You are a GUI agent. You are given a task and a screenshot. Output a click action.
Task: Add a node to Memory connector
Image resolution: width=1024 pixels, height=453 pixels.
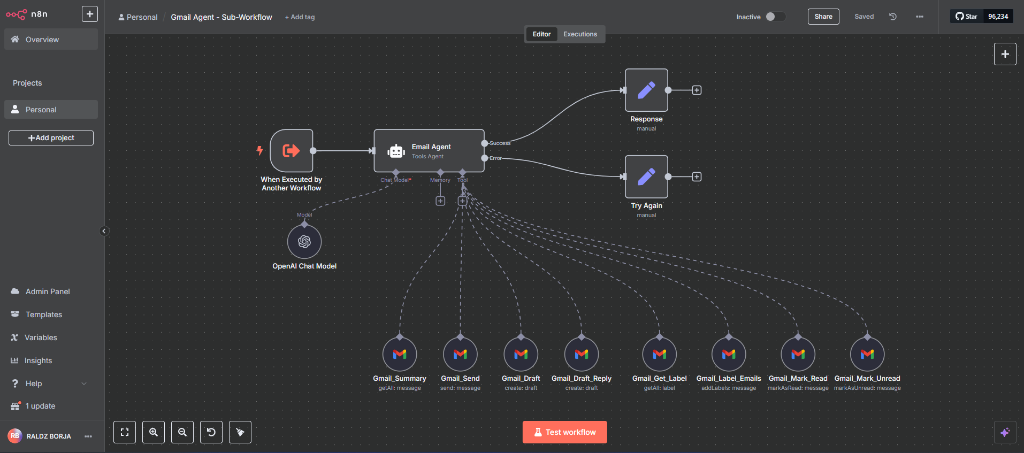pyautogui.click(x=440, y=201)
